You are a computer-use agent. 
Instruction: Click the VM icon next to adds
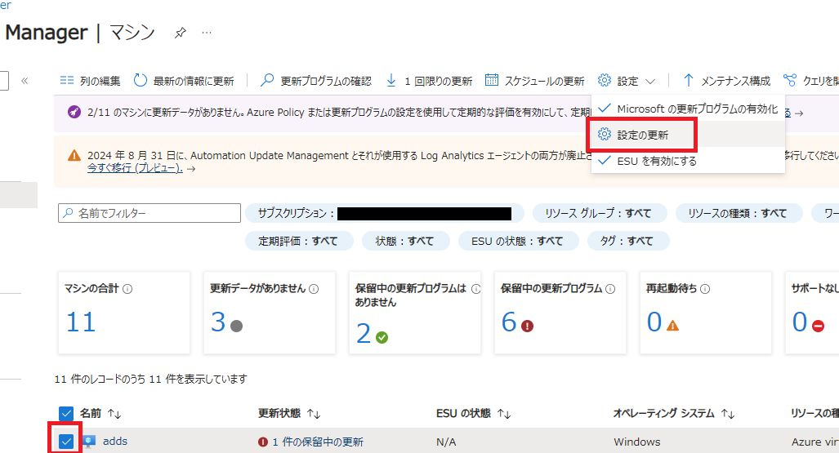pyautogui.click(x=89, y=442)
